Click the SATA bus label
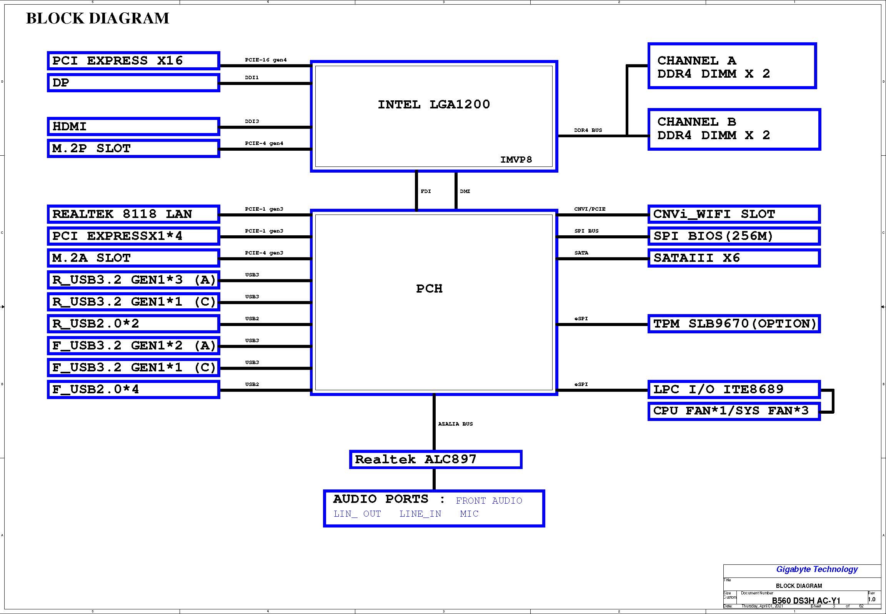 click(x=581, y=253)
